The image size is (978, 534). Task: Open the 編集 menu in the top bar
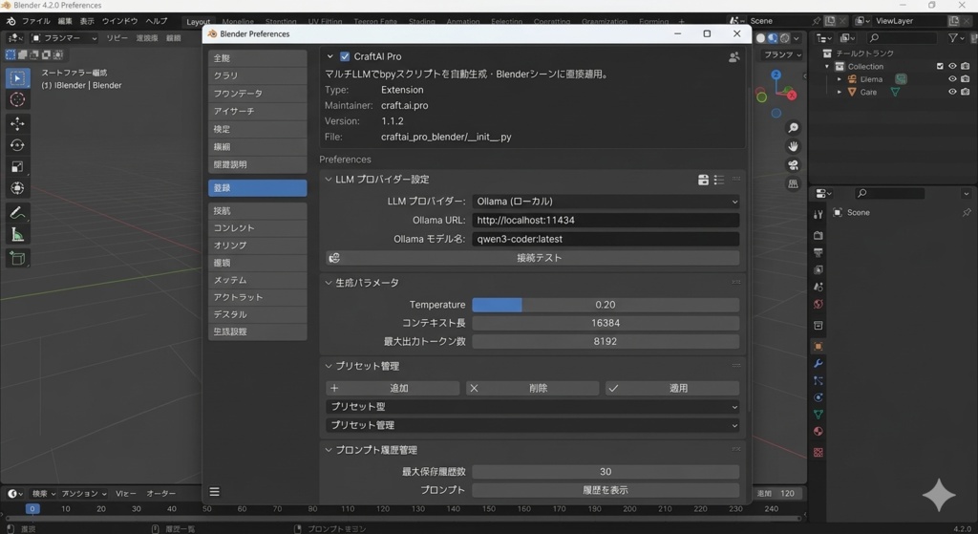point(65,21)
